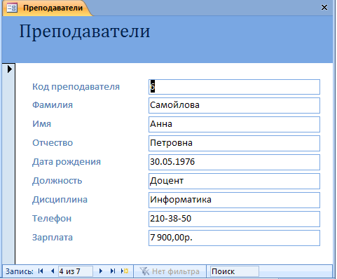Screen dimensions: 337x279
Task: Click the Фамилия field with Самойлова
Action: [234, 106]
